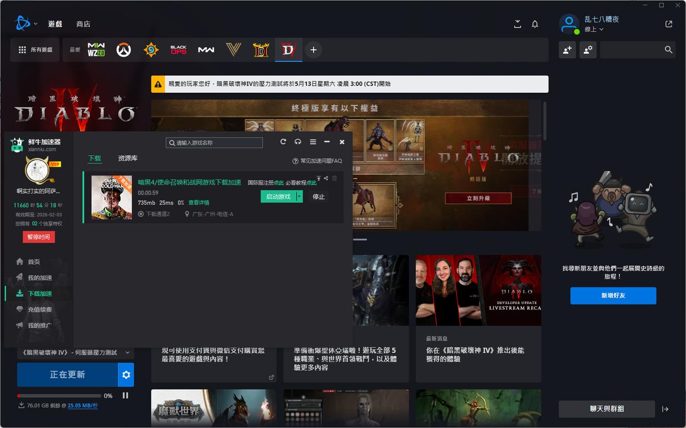Open 聊天與群組 chat button

point(607,409)
